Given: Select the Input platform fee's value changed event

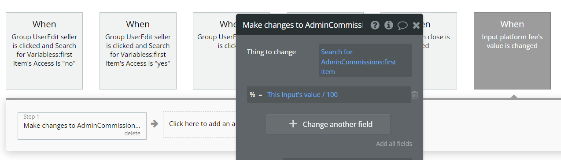Looking at the screenshot, I should [512, 51].
